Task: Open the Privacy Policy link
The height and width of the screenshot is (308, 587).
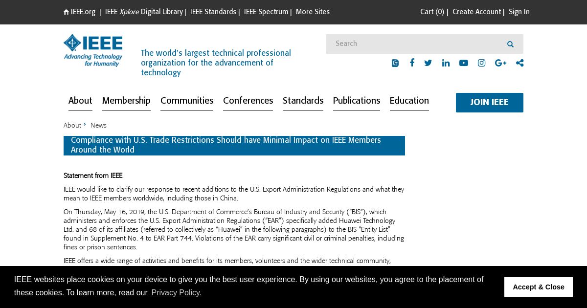Action: 176,292
